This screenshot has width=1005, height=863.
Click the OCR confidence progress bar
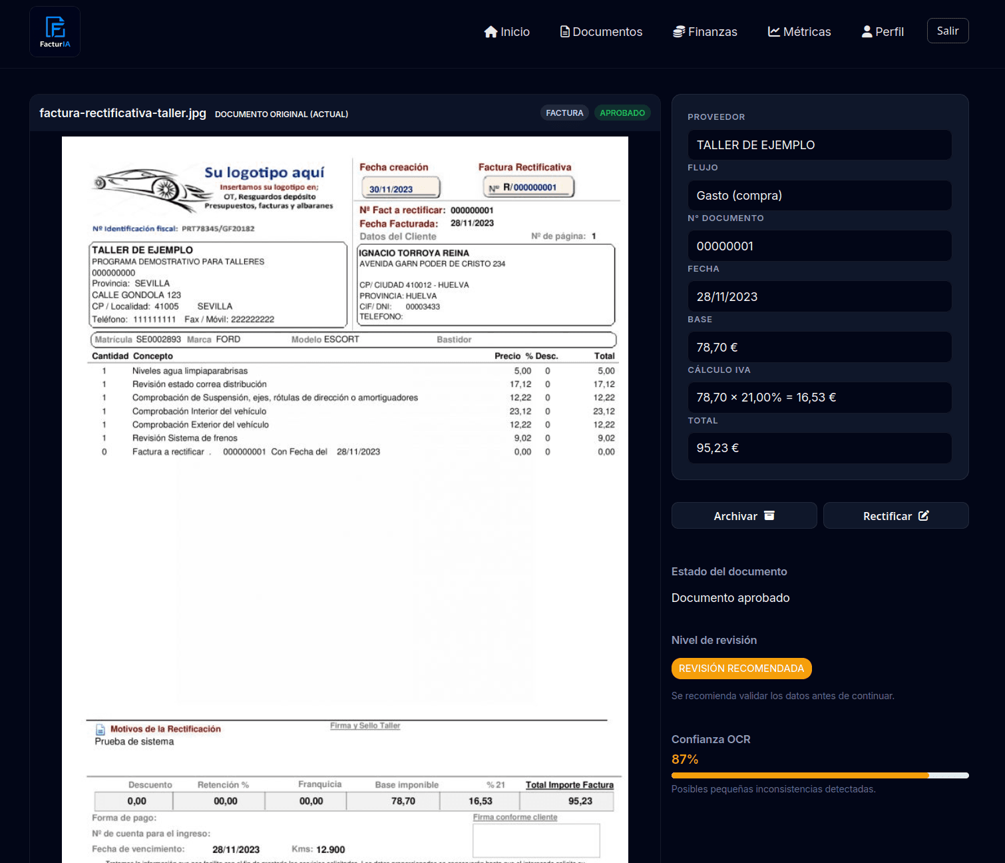click(820, 775)
